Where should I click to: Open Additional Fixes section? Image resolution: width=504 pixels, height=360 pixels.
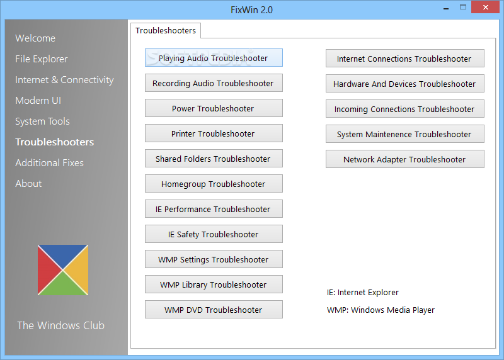50,163
